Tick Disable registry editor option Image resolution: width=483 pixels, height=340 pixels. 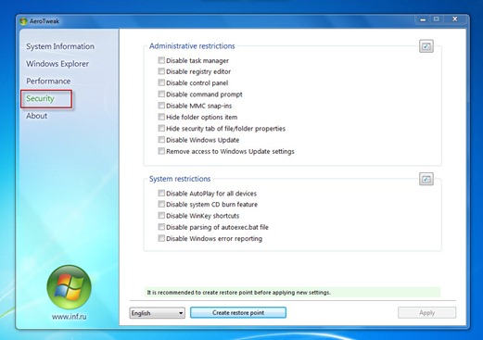[x=161, y=71]
